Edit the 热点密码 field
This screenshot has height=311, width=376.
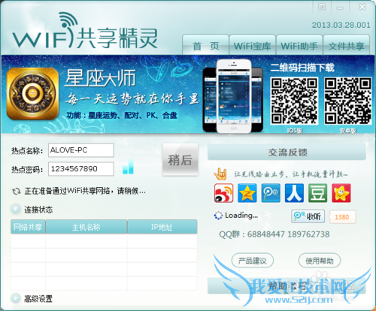click(x=81, y=169)
